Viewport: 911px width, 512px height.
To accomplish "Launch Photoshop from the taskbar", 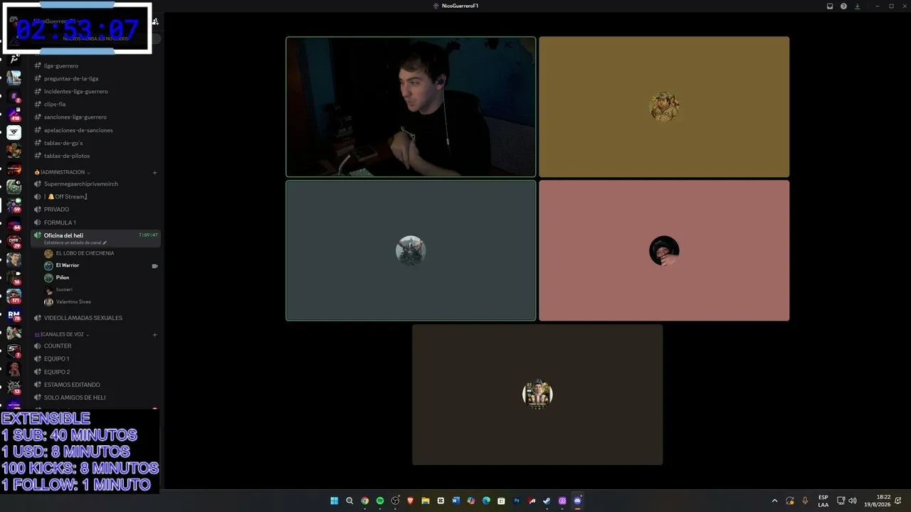I will pos(517,501).
